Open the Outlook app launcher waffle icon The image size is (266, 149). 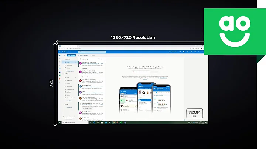(x=59, y=52)
